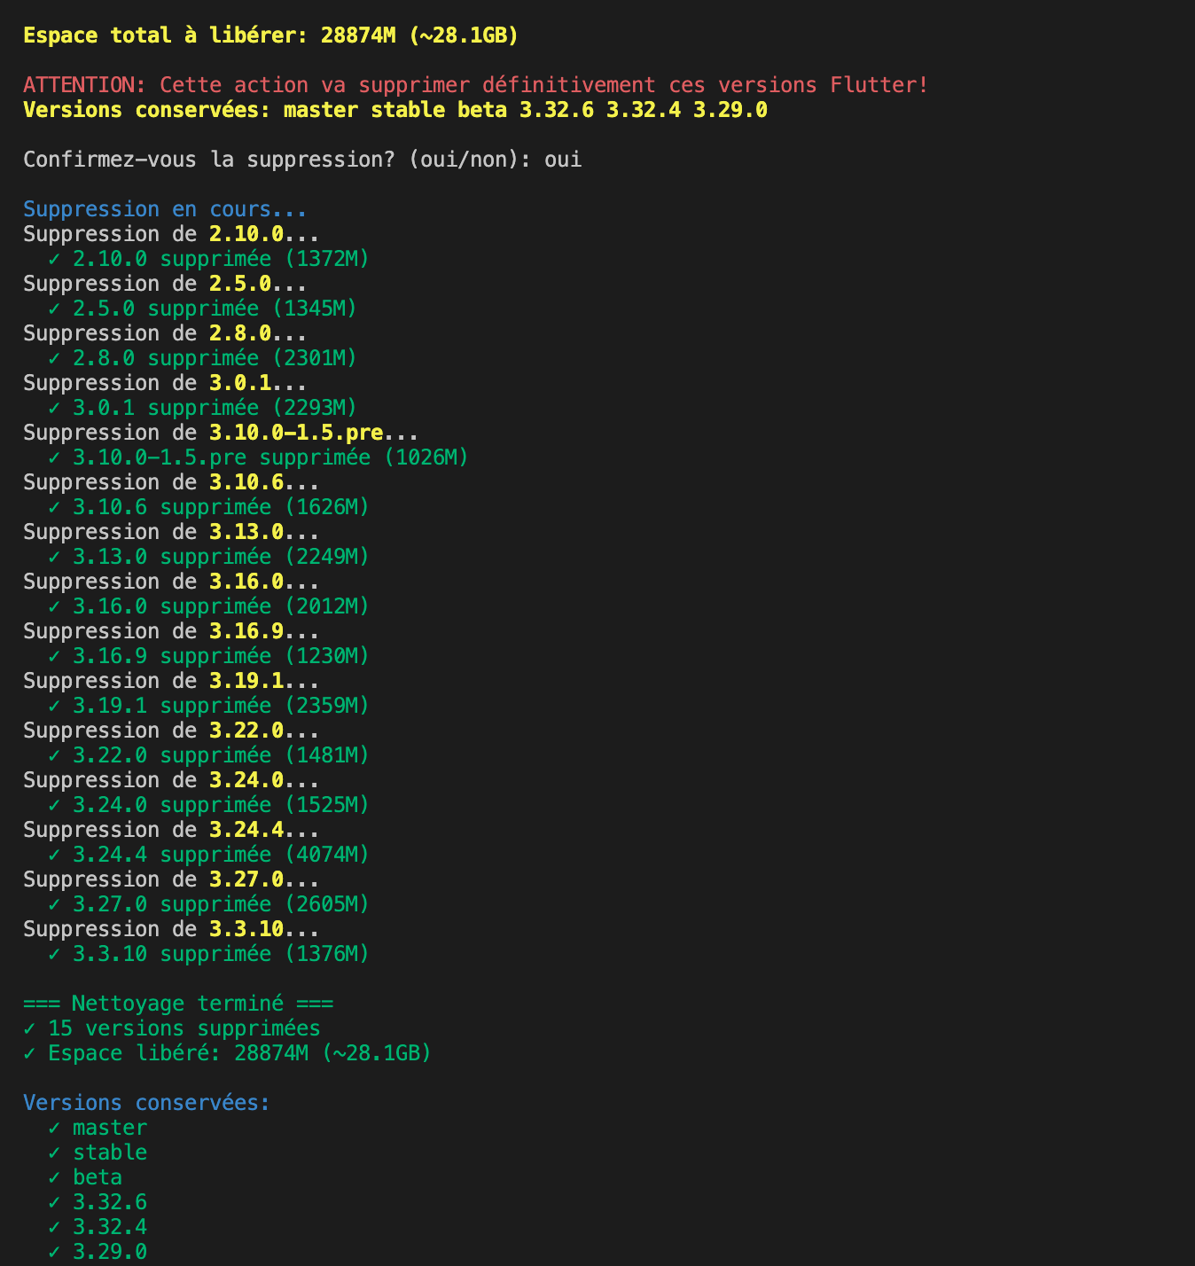1195x1266 pixels.
Task: Click the yellow 'Versions conservées: master stable beta' line
Action: tap(395, 110)
